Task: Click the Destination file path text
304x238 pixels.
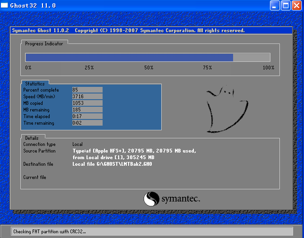Action: [x=112, y=164]
